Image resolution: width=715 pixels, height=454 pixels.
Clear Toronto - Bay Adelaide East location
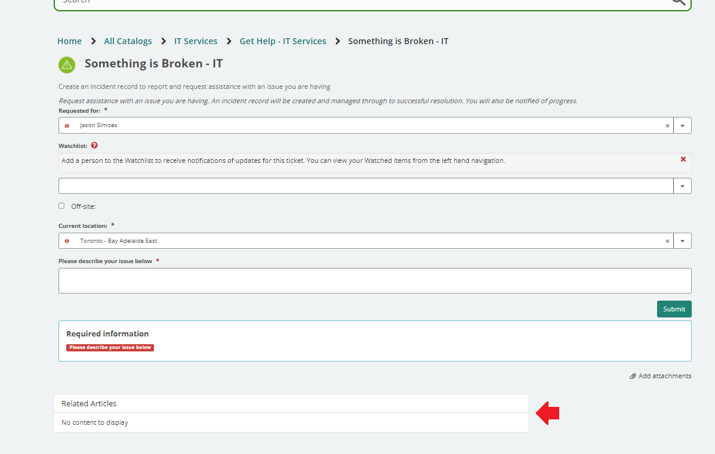point(667,240)
